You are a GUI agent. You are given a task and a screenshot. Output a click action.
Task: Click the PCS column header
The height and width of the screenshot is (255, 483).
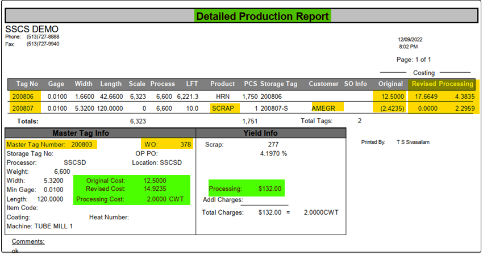251,83
